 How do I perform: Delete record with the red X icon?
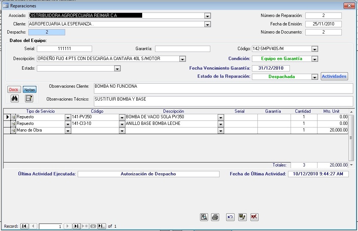coord(254,217)
